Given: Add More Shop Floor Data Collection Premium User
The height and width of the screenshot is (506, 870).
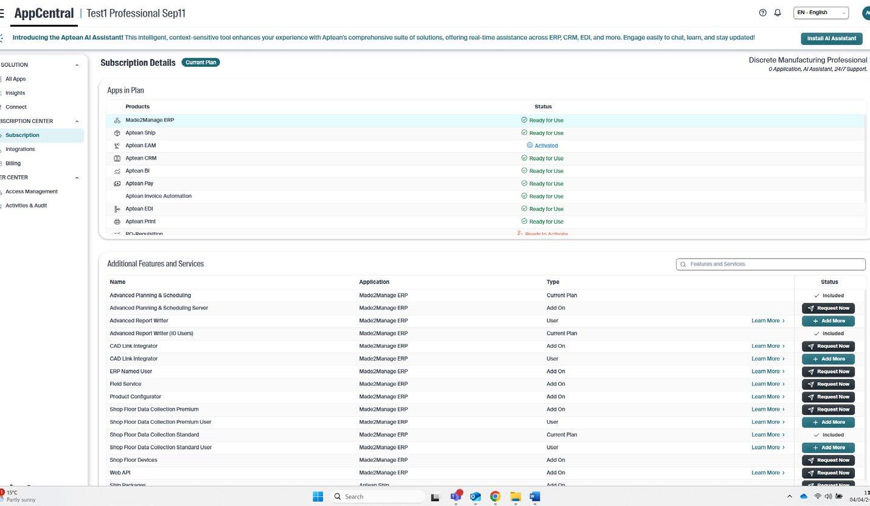Looking at the screenshot, I should click(x=828, y=423).
